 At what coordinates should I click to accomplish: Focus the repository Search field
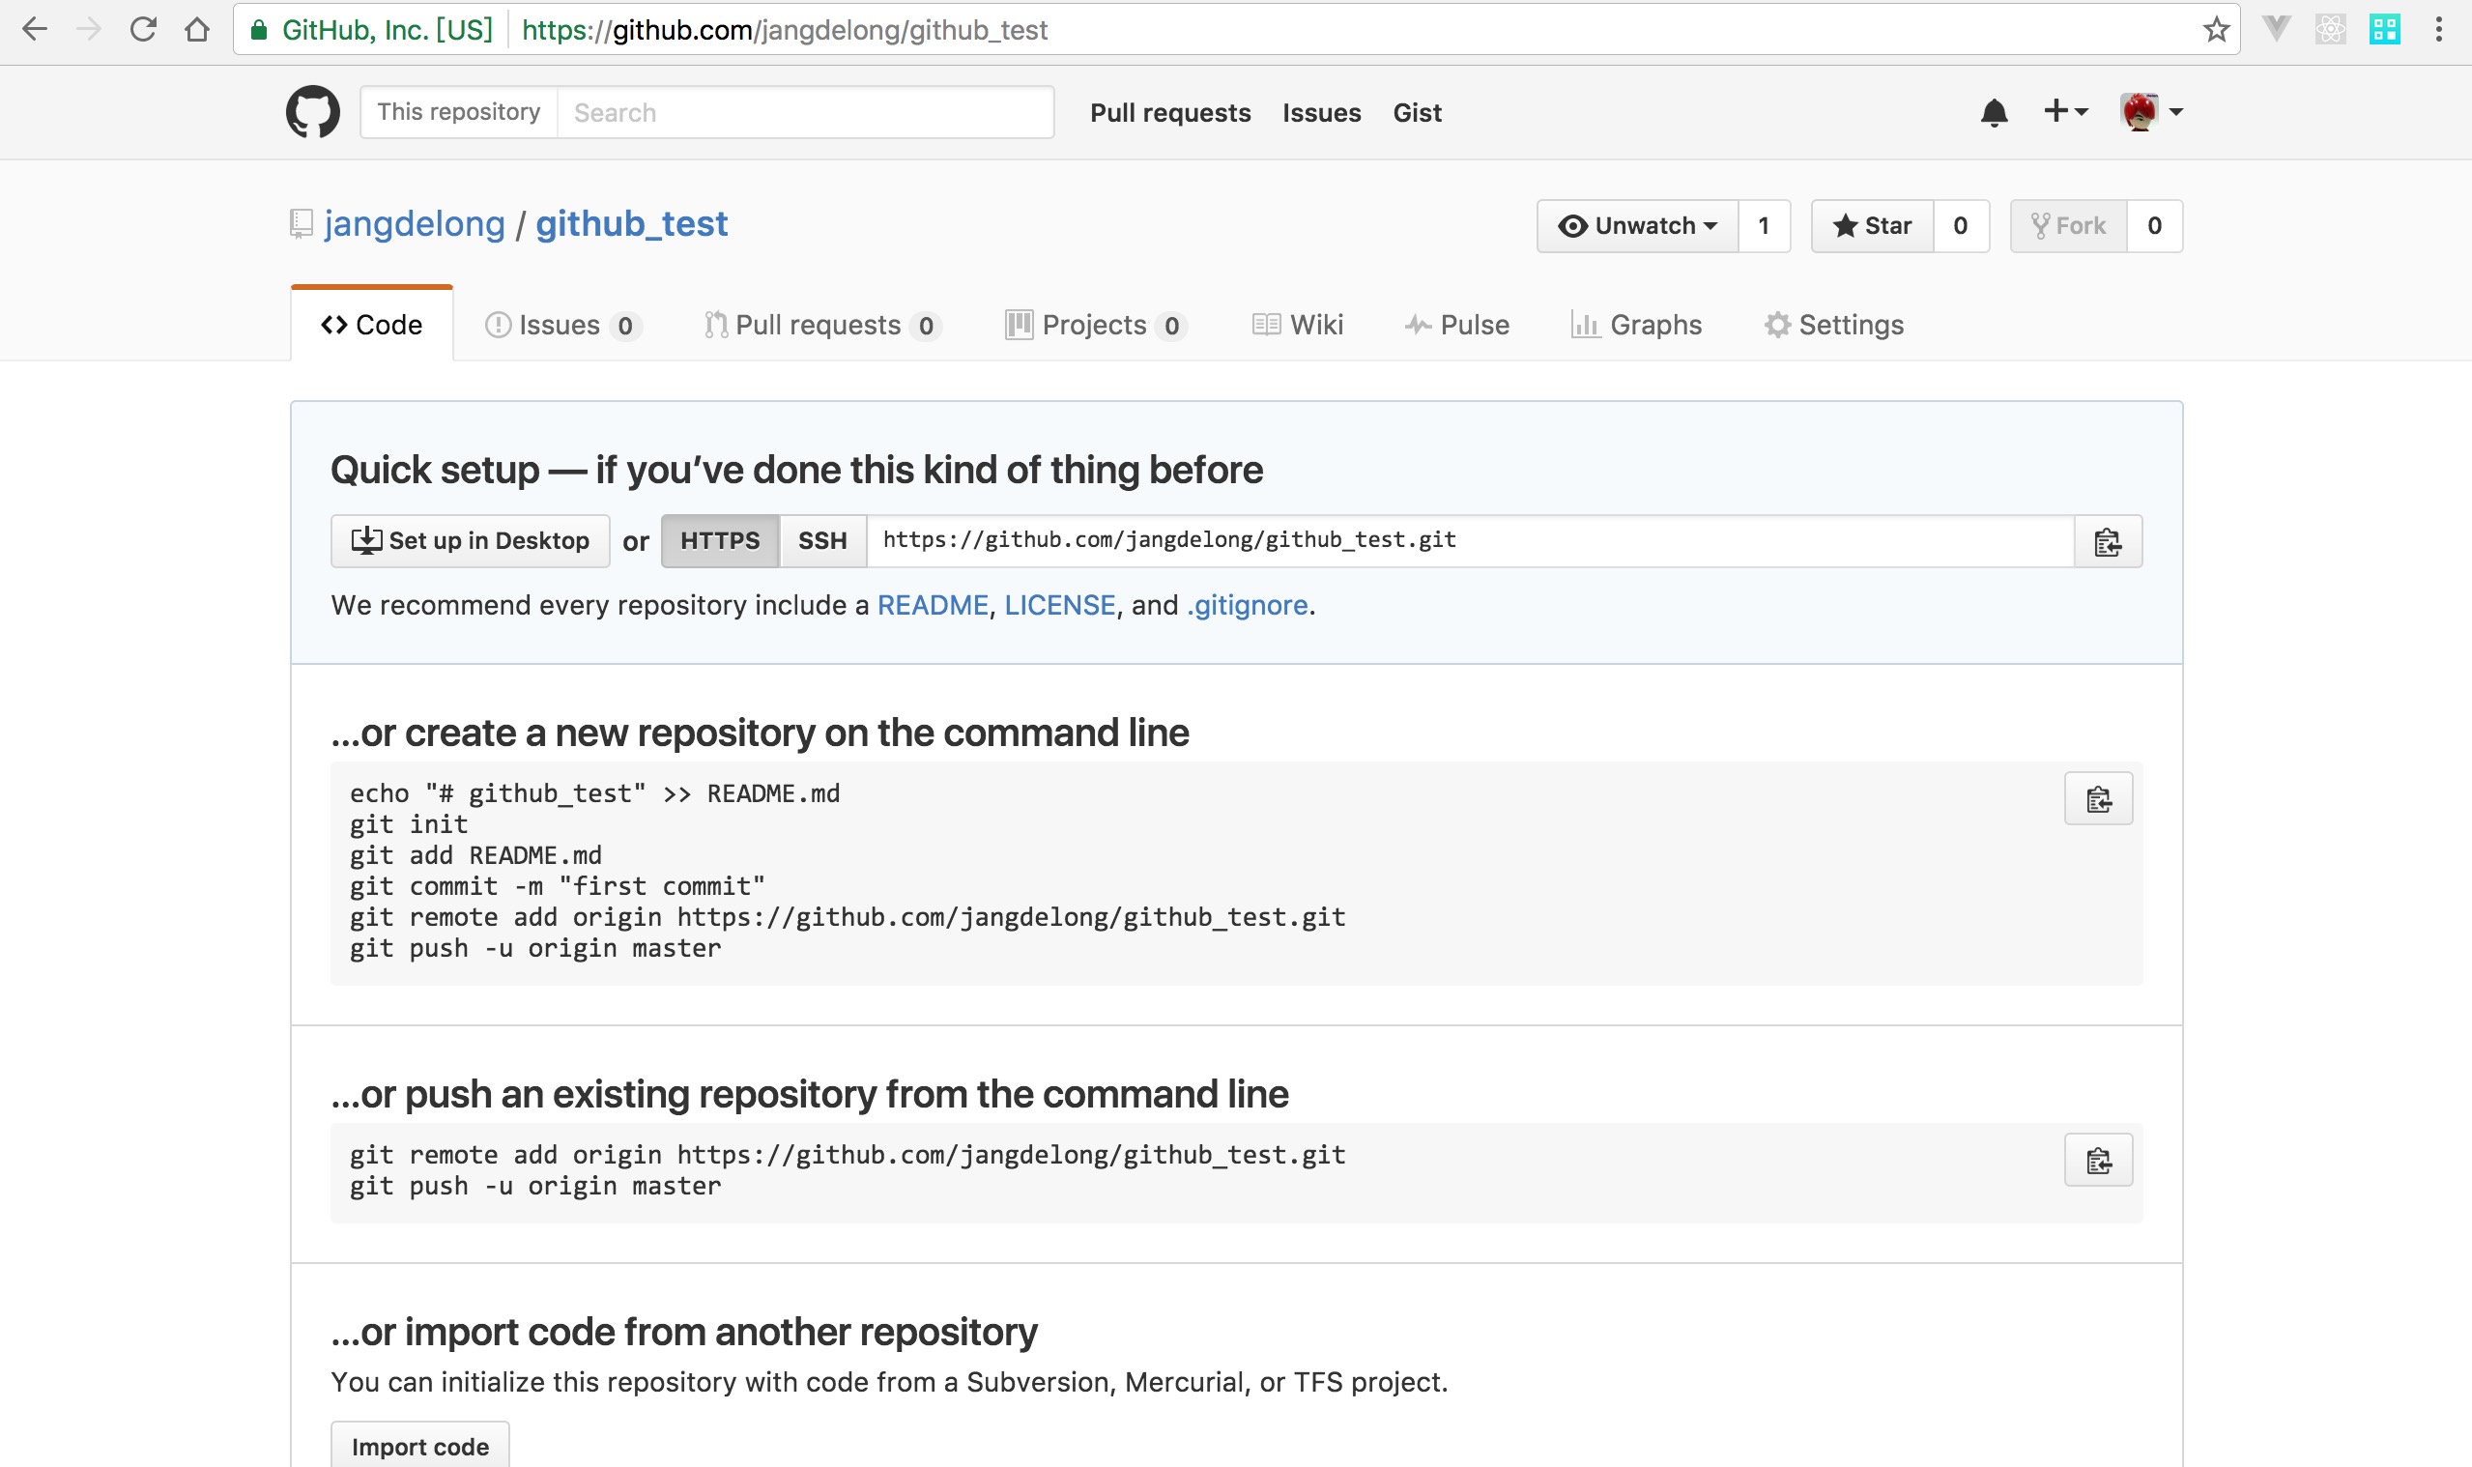(x=805, y=112)
